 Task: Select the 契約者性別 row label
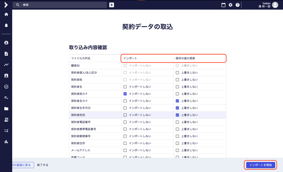point(78,115)
